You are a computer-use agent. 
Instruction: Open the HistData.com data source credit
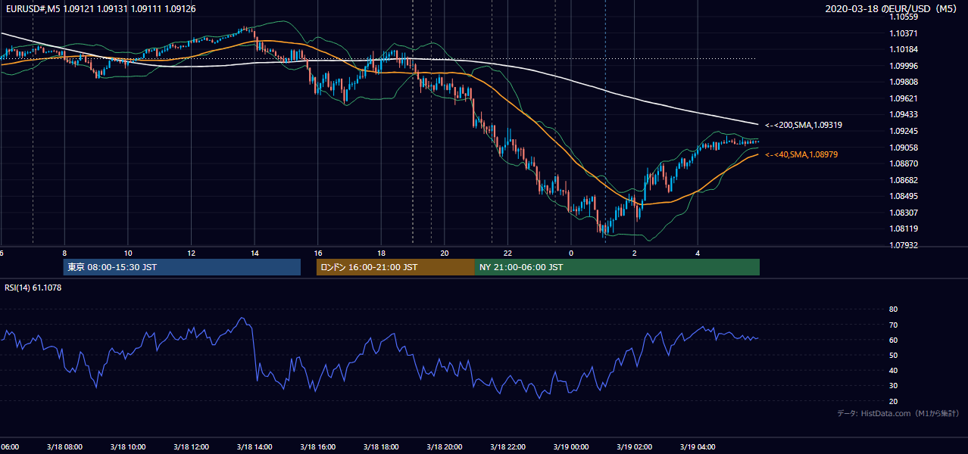(x=898, y=413)
